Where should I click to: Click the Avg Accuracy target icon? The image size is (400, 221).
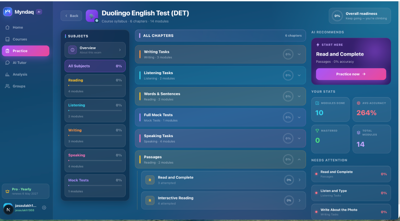359,103
